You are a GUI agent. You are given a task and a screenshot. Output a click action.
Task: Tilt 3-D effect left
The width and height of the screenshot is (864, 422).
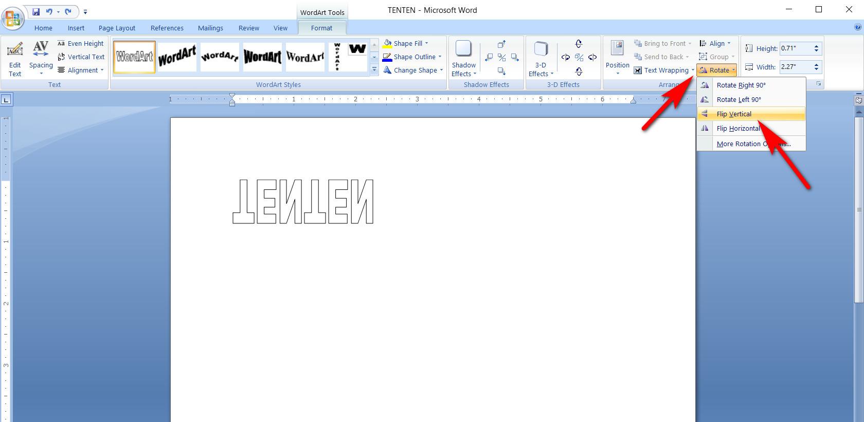click(x=566, y=58)
